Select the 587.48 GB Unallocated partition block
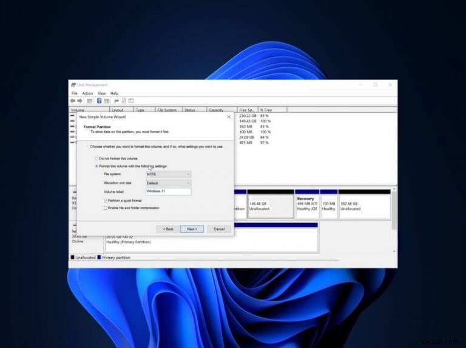The height and width of the screenshot is (348, 466). [x=364, y=204]
